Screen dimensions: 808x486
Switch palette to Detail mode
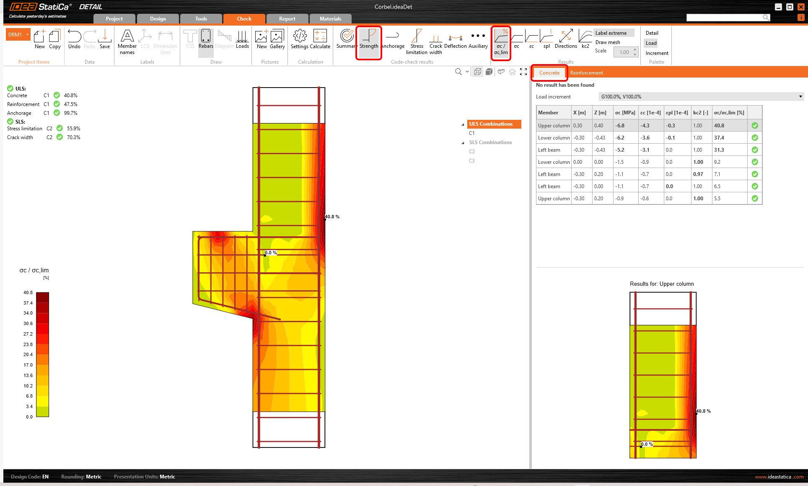652,33
